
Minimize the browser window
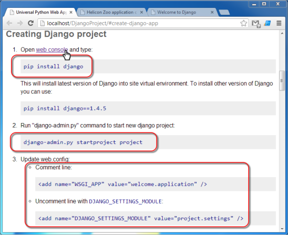tap(254, 4)
